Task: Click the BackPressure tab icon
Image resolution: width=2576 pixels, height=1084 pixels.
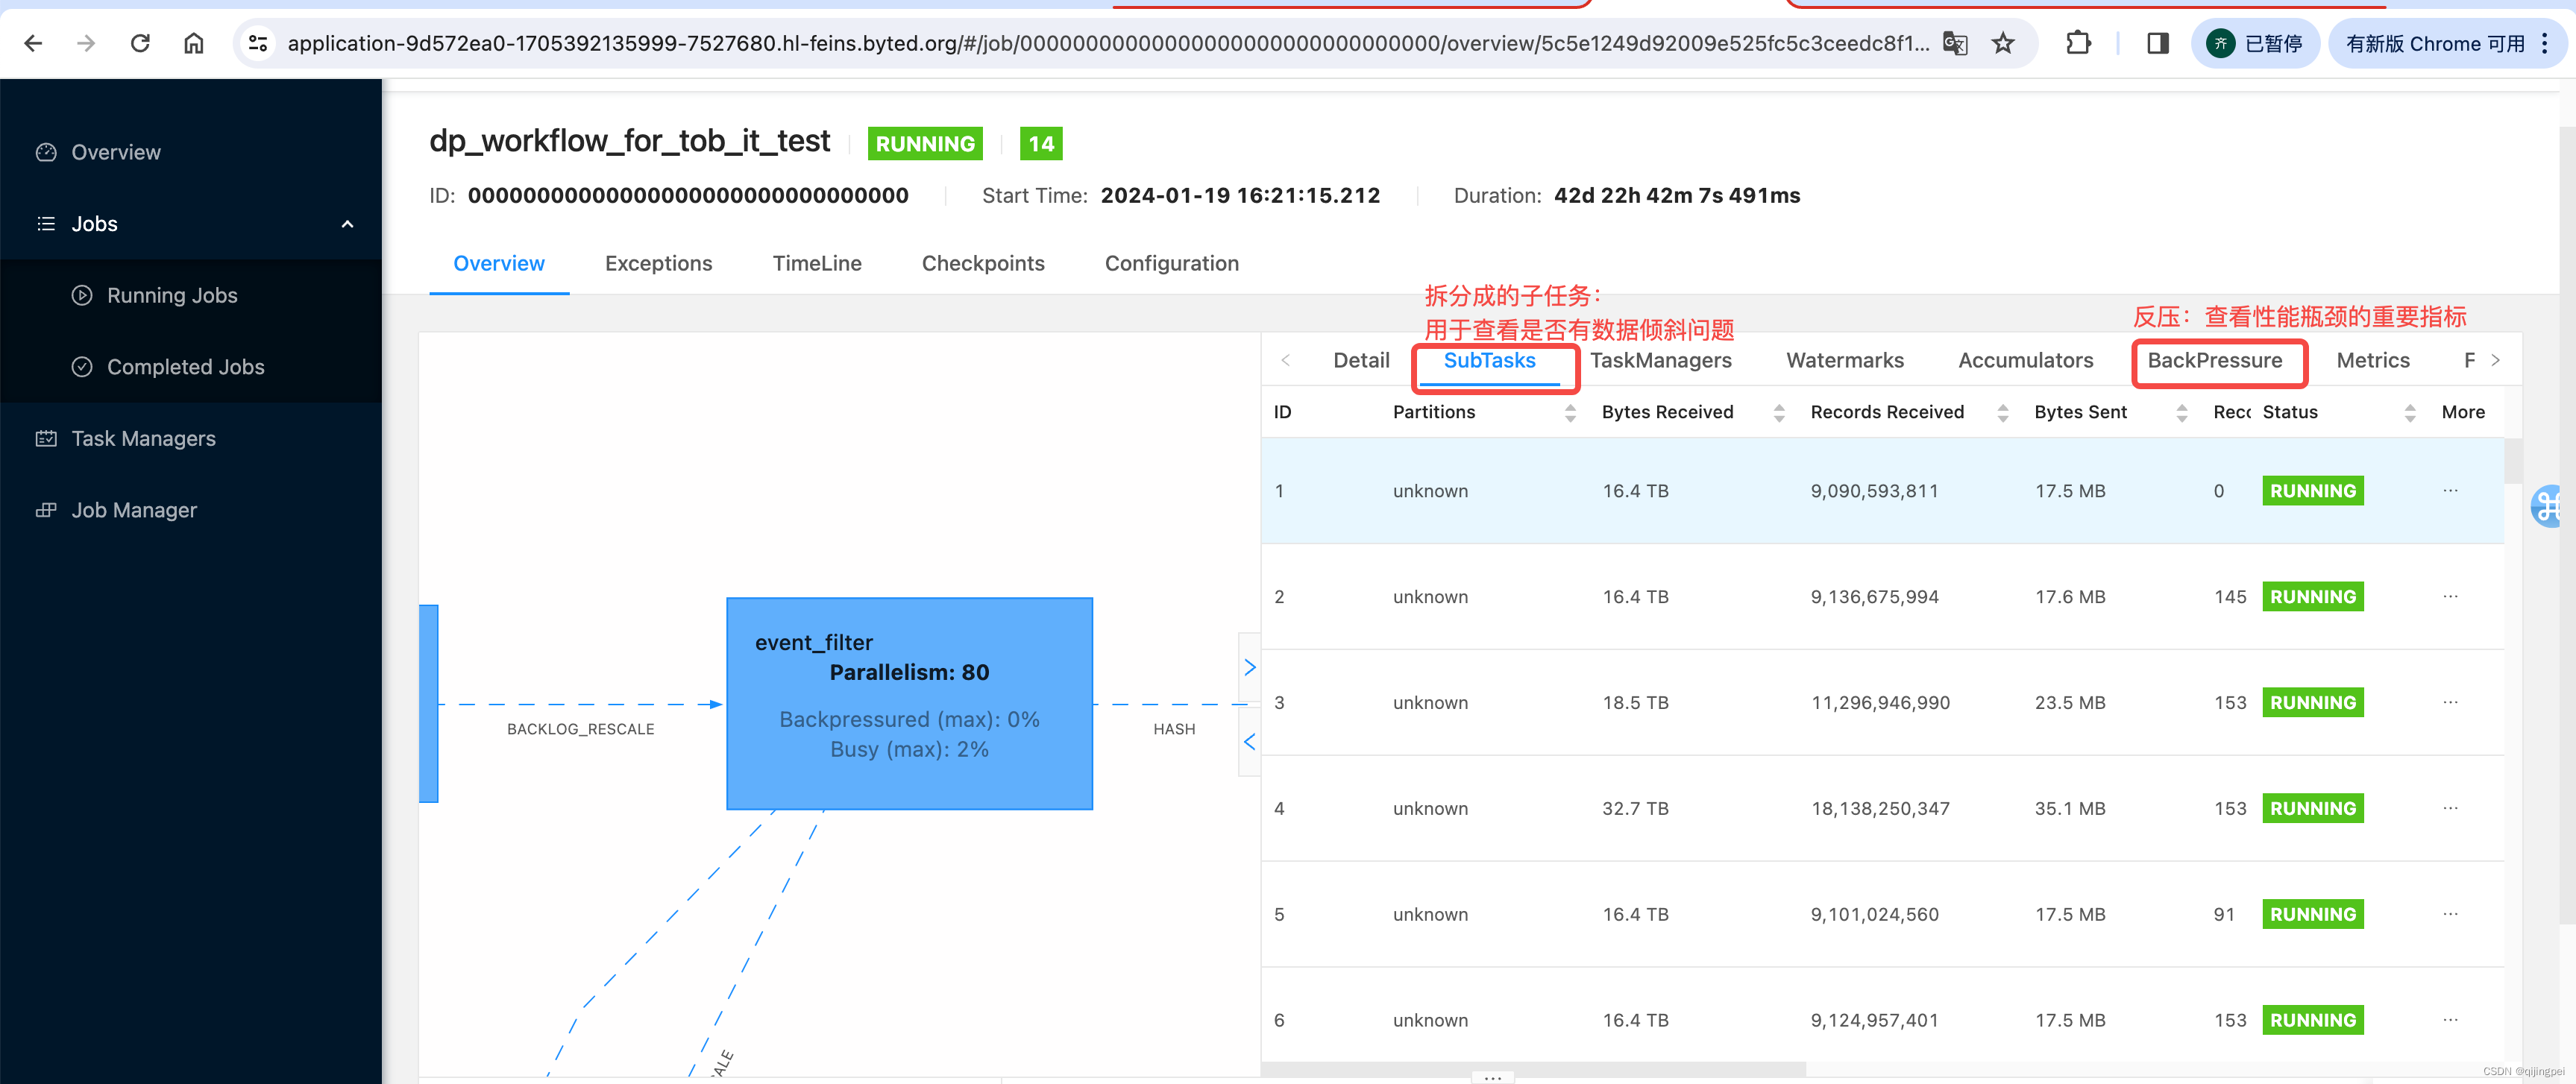Action: pos(2218,359)
